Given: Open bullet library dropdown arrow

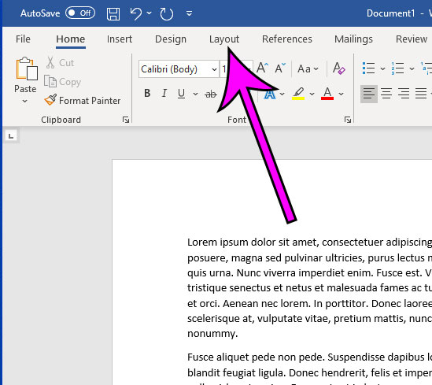Looking at the screenshot, I should pyautogui.click(x=382, y=68).
